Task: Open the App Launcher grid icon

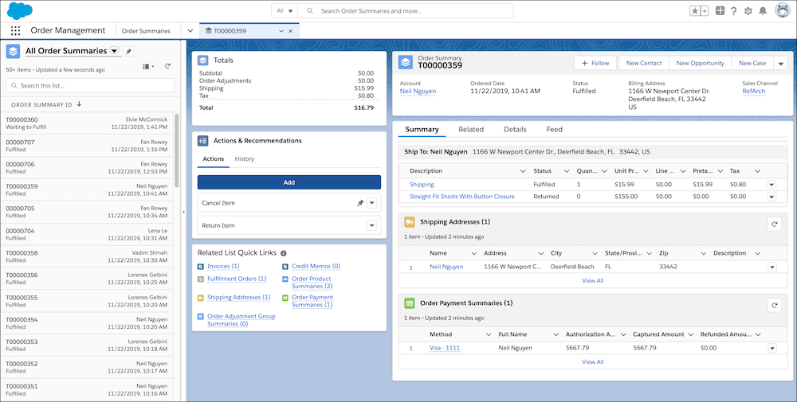Action: [16, 30]
